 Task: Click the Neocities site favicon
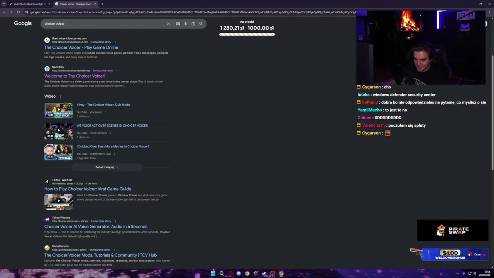[47, 69]
